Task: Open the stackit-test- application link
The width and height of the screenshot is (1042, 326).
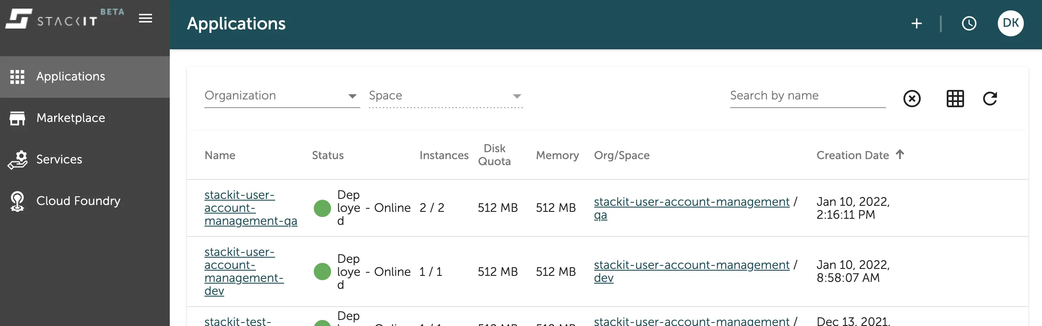Action: point(238,321)
